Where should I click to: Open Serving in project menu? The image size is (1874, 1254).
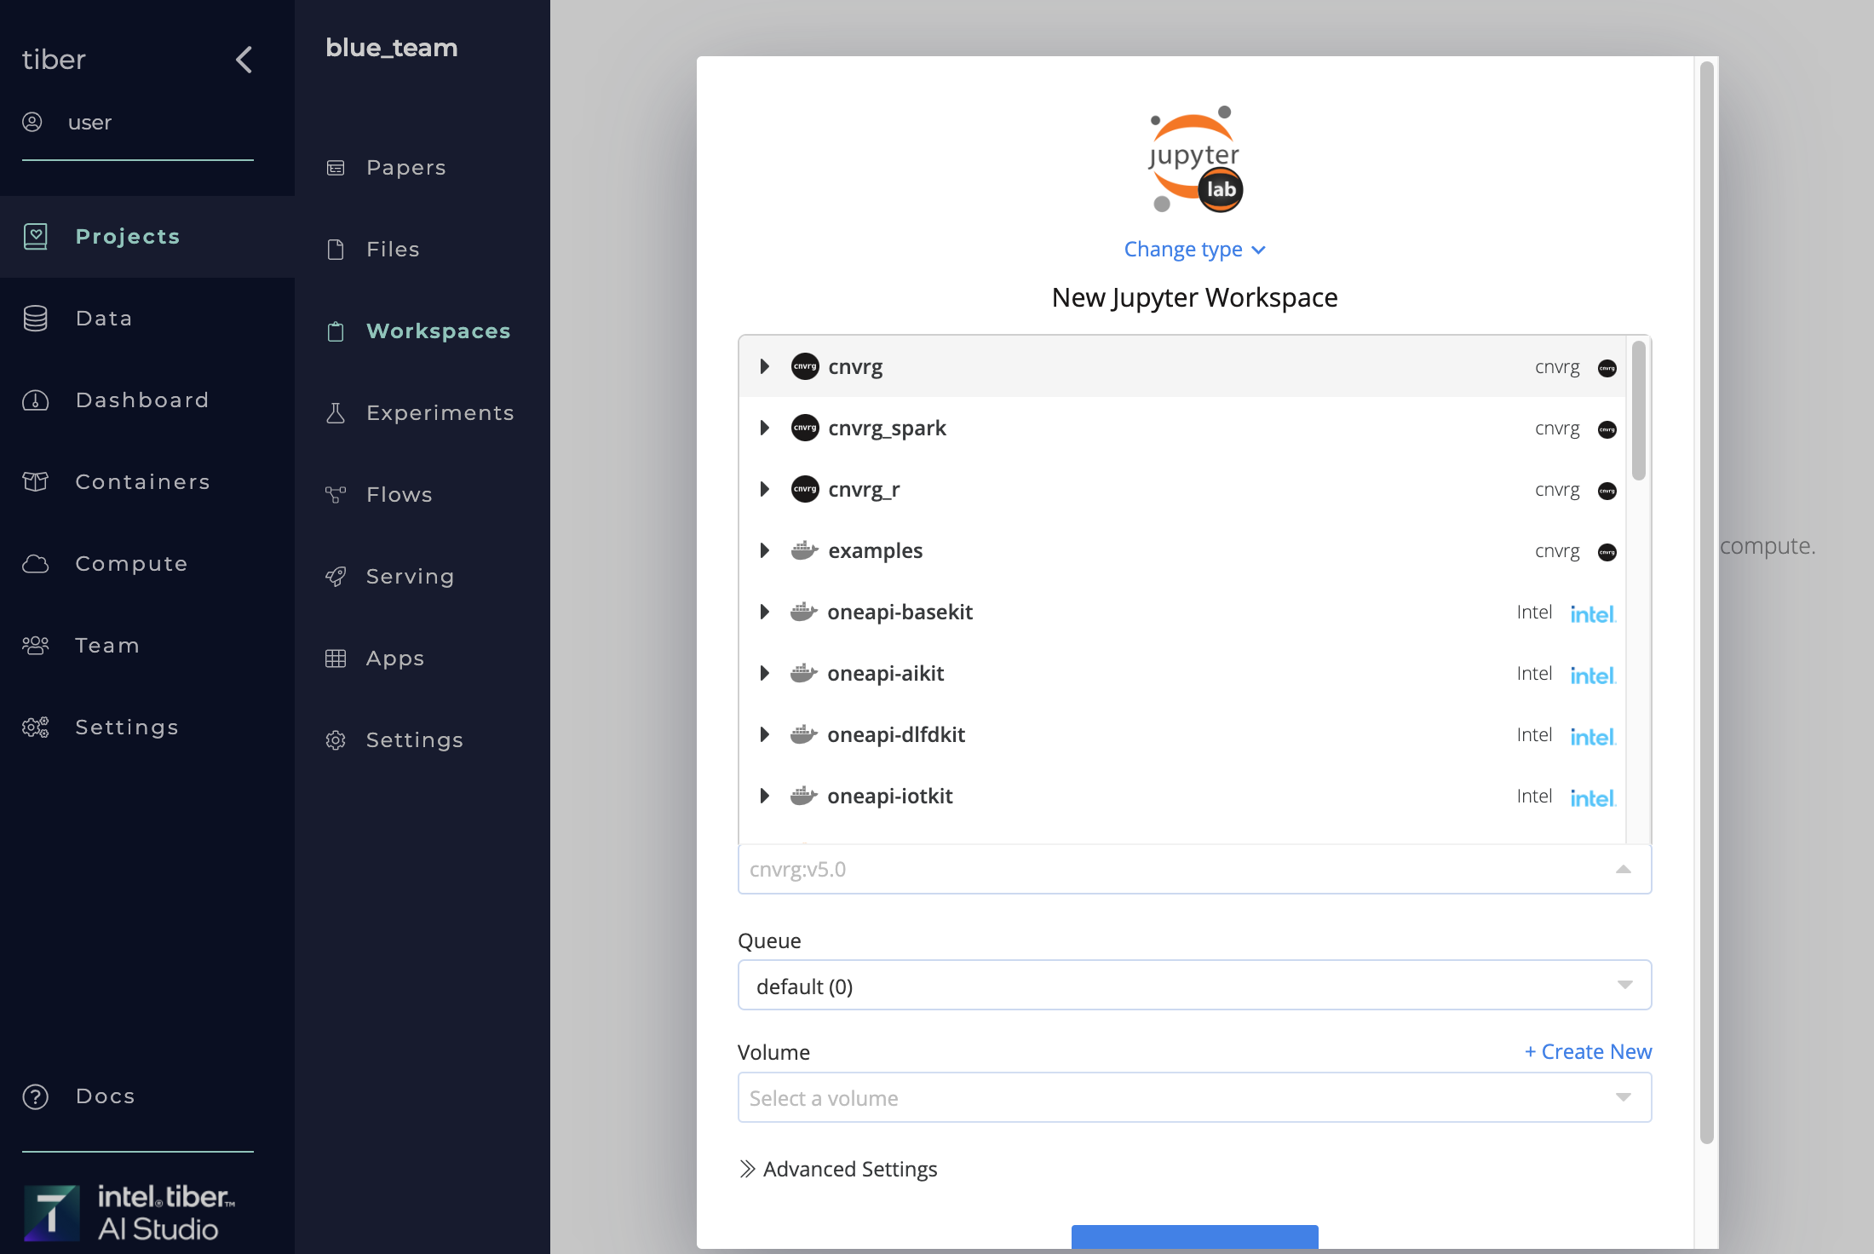410,577
